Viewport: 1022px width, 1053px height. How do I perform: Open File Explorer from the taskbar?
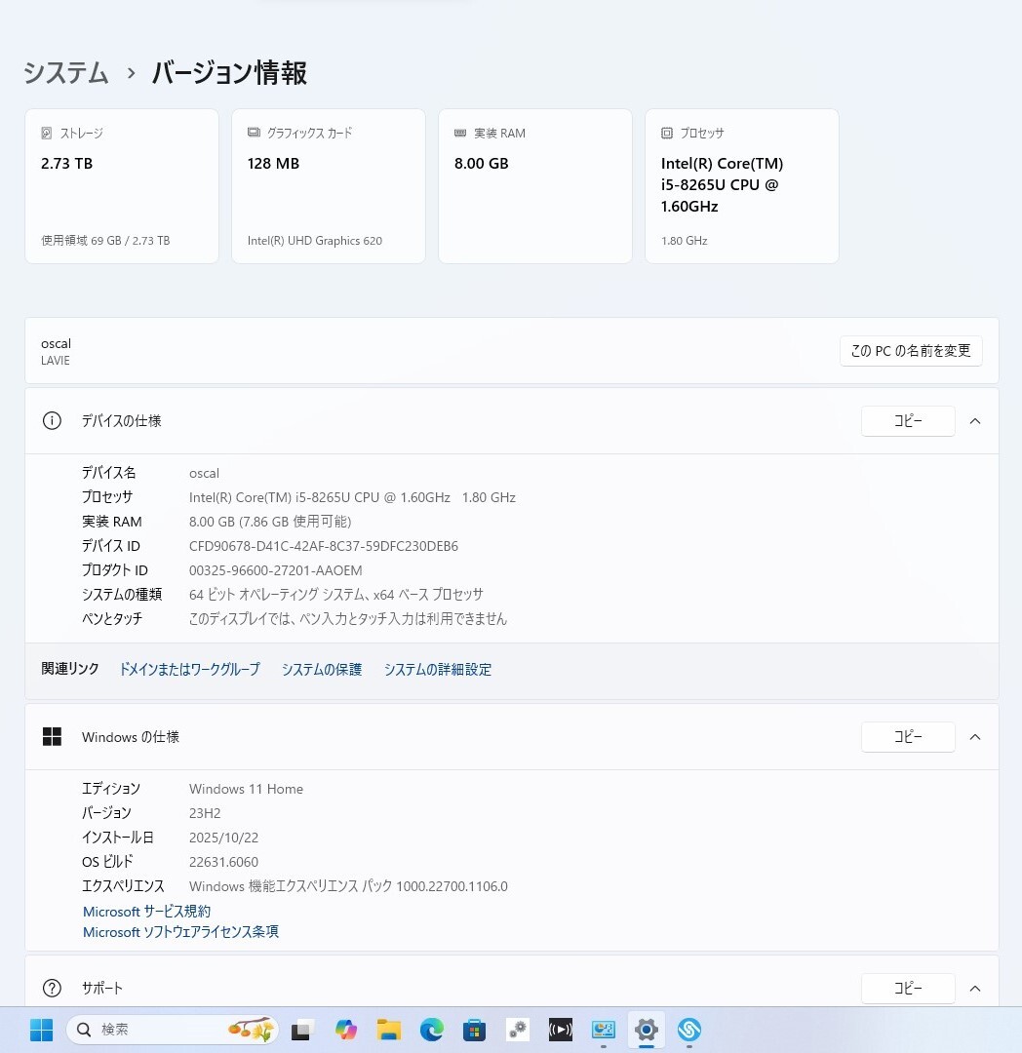tap(388, 1030)
